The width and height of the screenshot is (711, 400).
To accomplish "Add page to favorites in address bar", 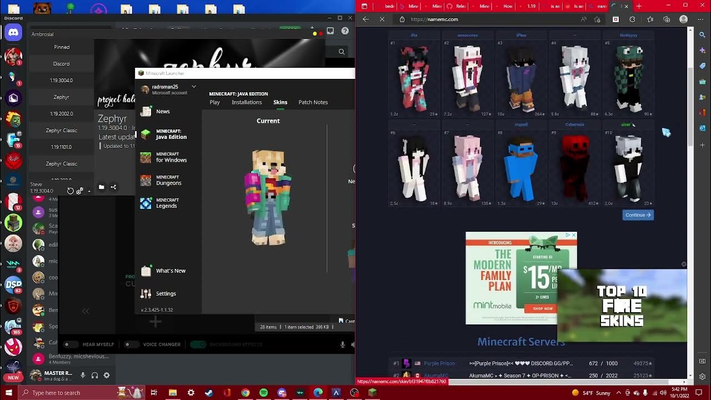I will (x=597, y=19).
